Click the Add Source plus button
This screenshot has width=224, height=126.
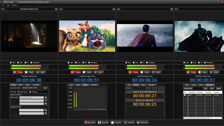[138, 122]
